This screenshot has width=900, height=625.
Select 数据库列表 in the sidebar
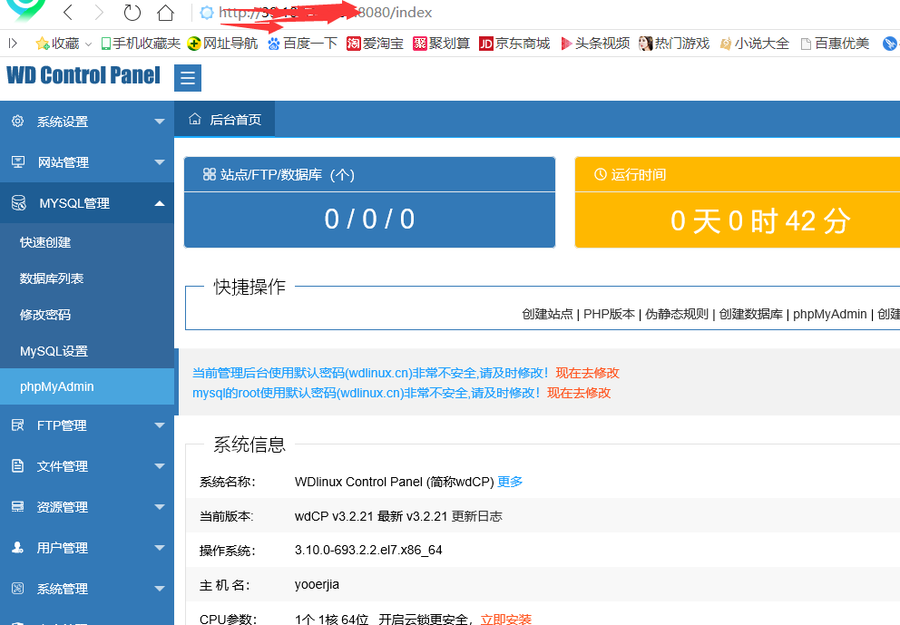[52, 278]
